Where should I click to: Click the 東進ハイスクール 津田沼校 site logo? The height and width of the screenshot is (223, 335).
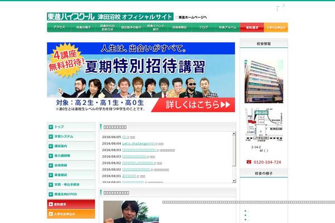point(110,17)
